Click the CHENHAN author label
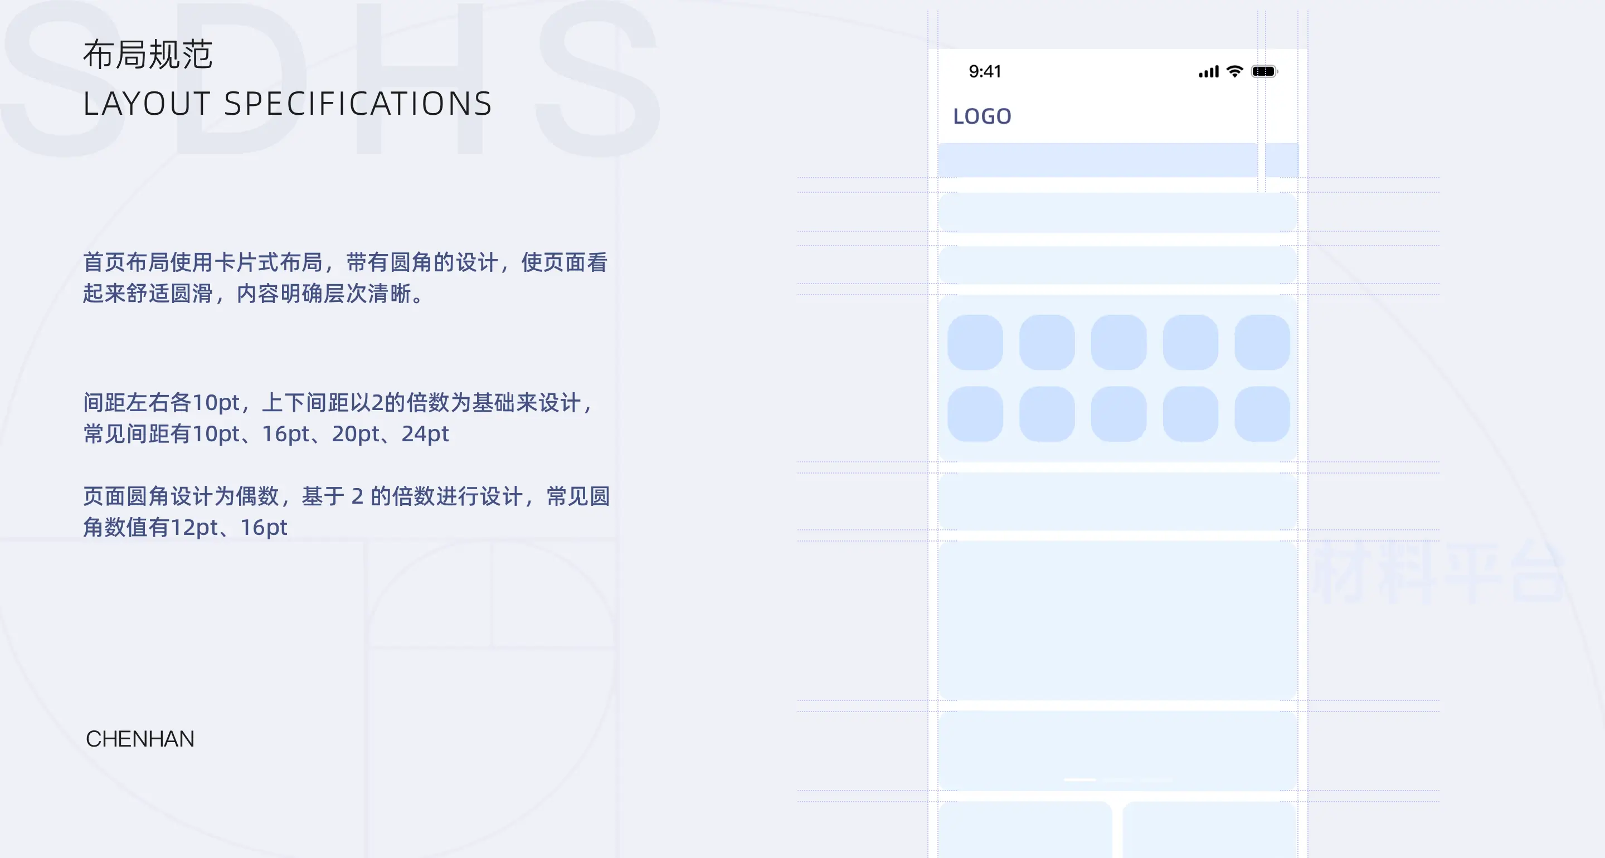This screenshot has width=1605, height=858. point(140,739)
